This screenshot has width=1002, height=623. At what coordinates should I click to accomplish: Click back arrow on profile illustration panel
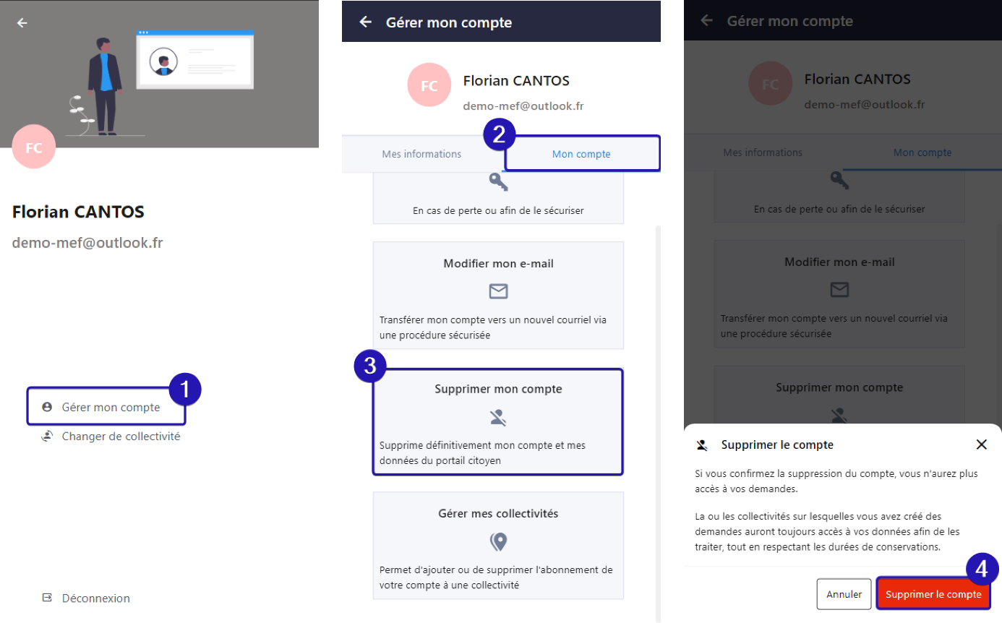point(22,23)
